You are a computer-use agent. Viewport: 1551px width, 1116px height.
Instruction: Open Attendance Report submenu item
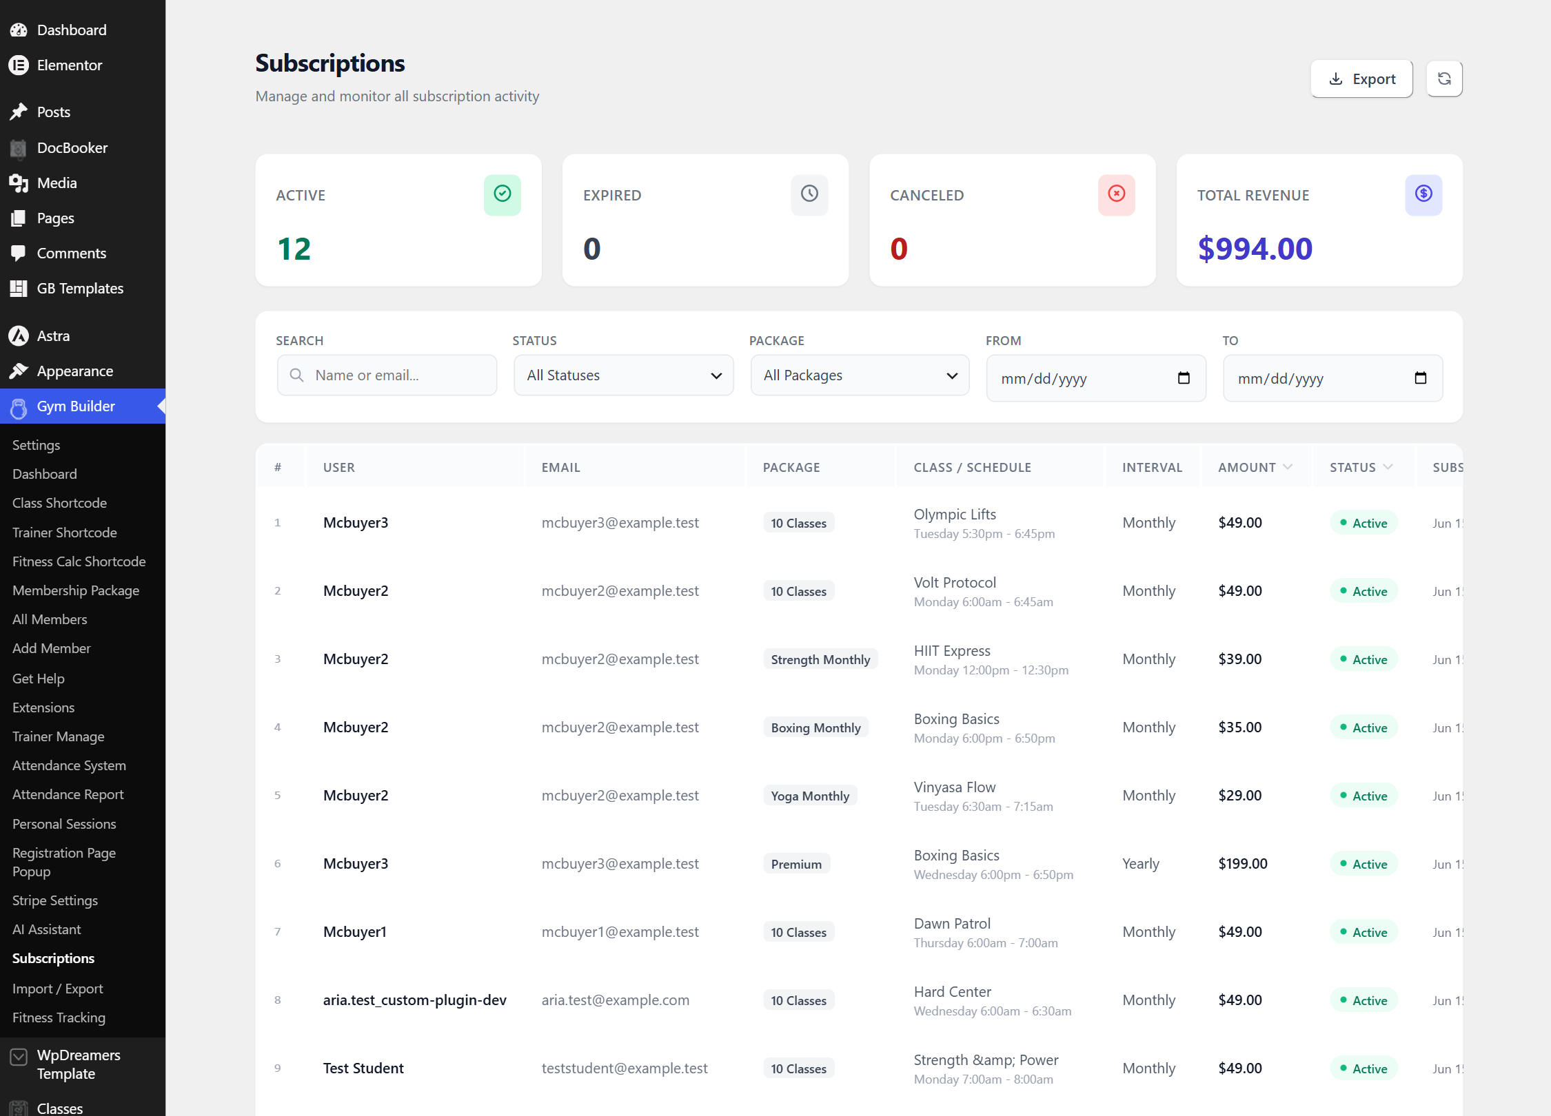68,794
